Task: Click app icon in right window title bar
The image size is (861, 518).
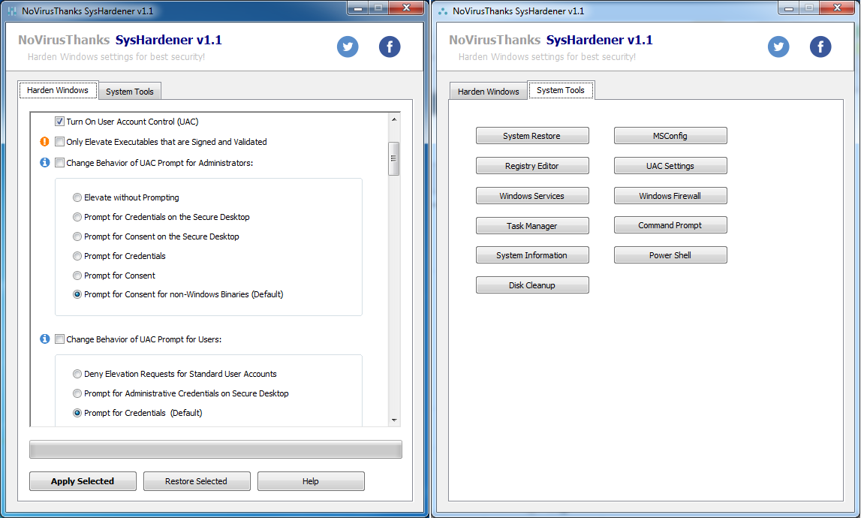Action: [443, 11]
